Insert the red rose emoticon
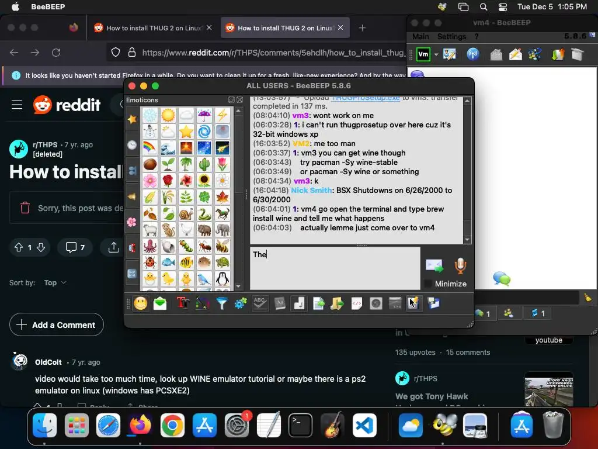The height and width of the screenshot is (449, 598). 168,180
